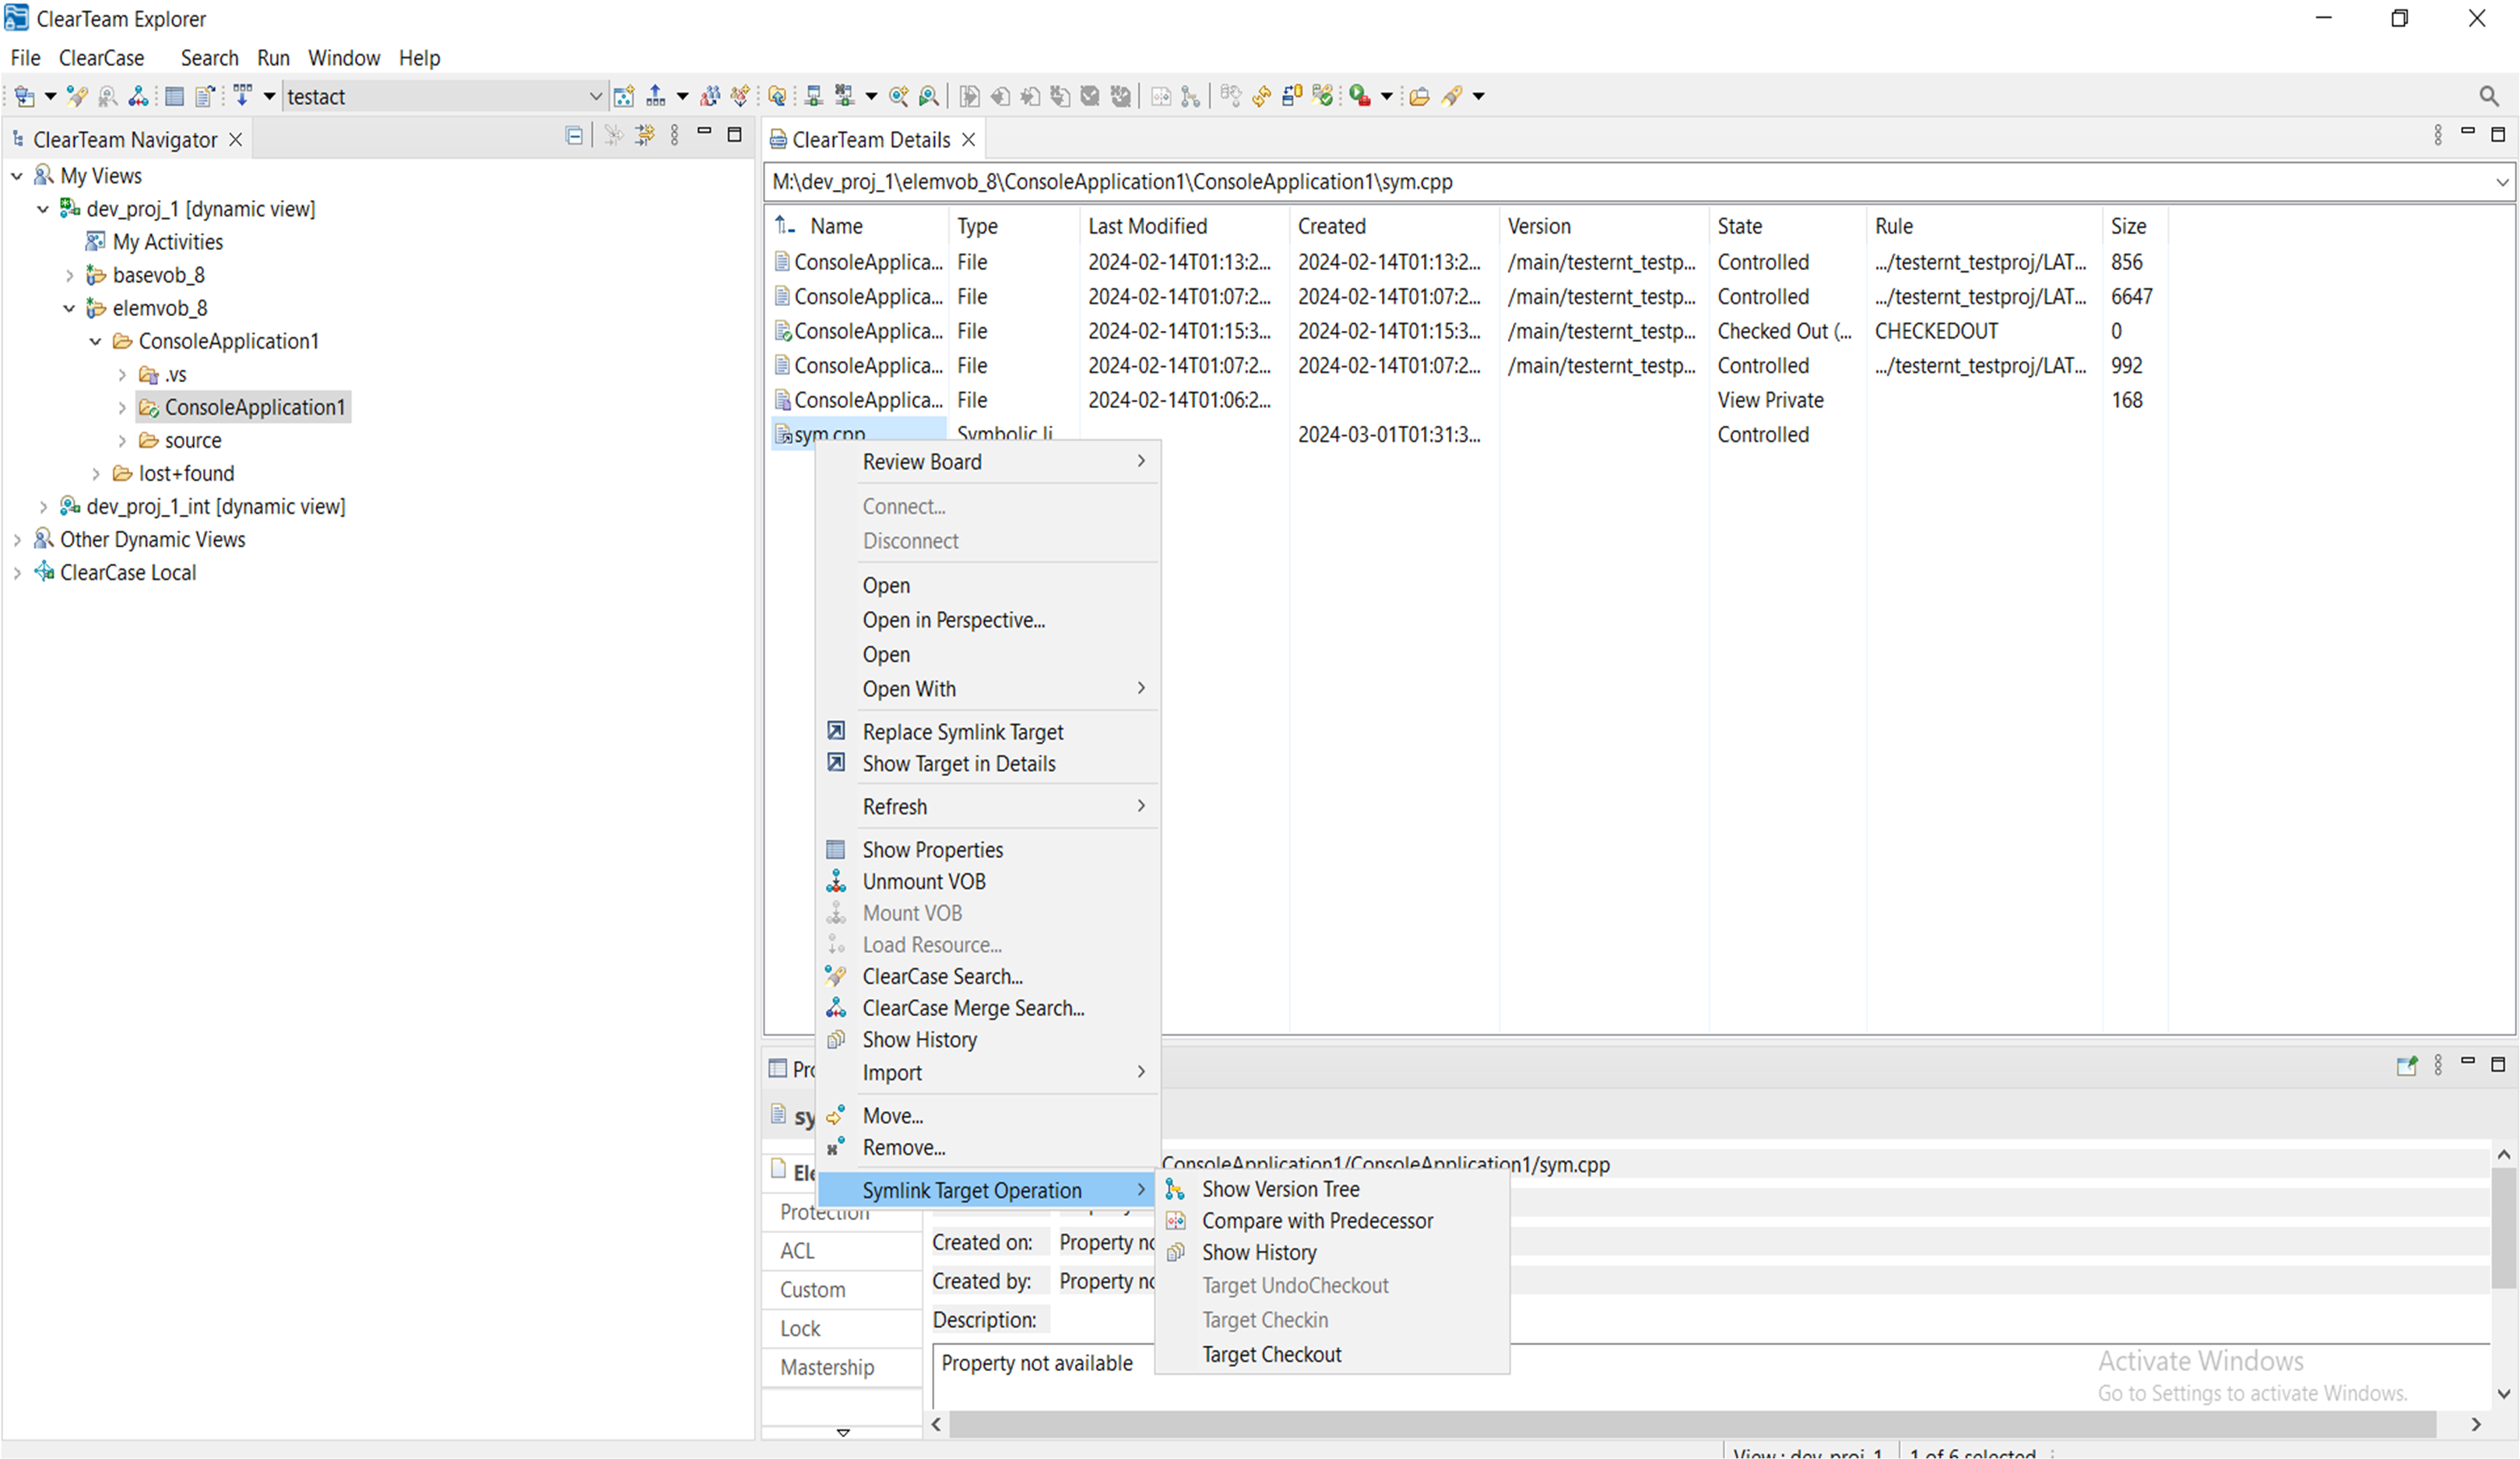Collapse the dev_proj_1 dynamic view node

coord(43,209)
